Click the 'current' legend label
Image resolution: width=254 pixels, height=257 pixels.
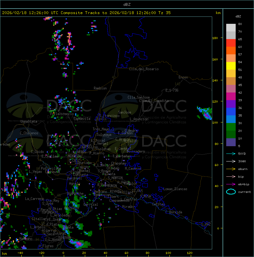(245, 192)
